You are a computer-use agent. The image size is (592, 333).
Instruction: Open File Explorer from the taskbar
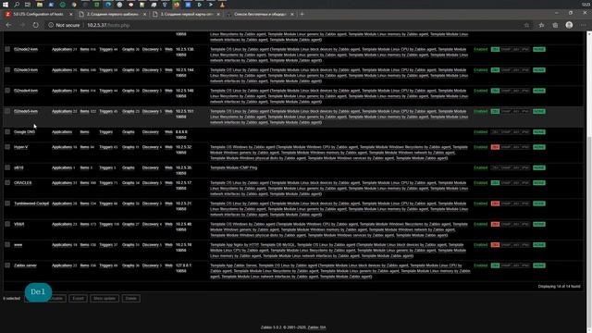40,5
